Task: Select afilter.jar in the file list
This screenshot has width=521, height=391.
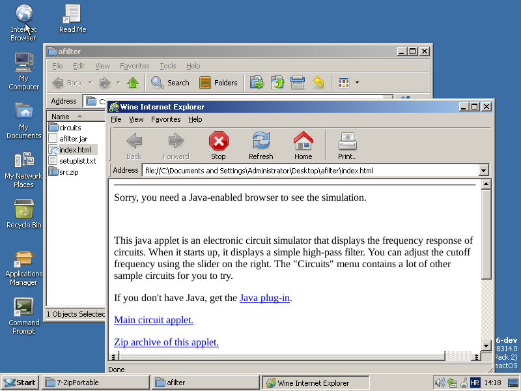Action: [68, 139]
